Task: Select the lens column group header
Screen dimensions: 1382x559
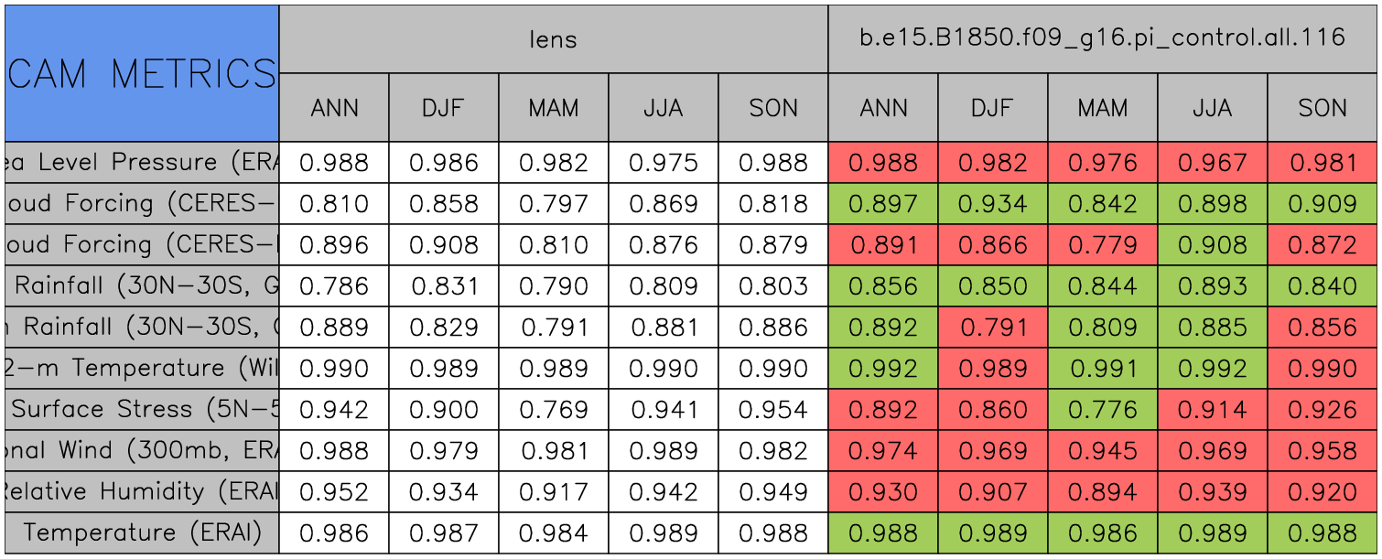Action: point(553,38)
